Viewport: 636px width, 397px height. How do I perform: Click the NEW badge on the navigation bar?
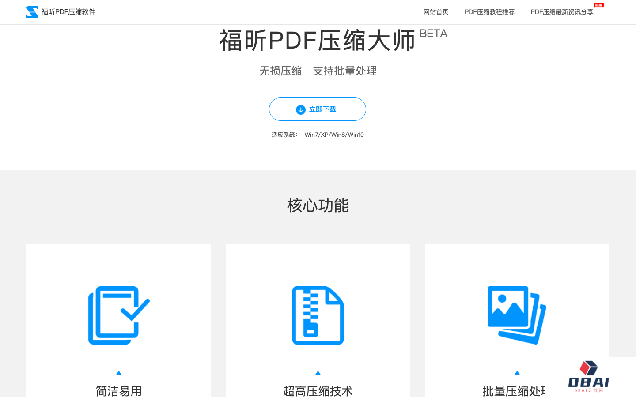pyautogui.click(x=598, y=5)
